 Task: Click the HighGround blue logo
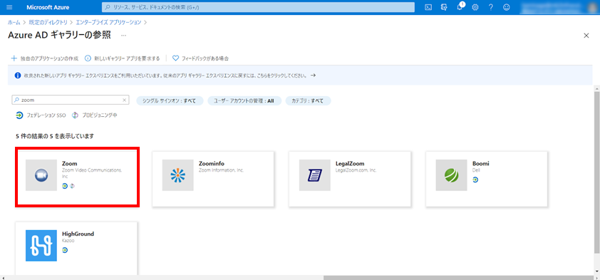tap(41, 246)
